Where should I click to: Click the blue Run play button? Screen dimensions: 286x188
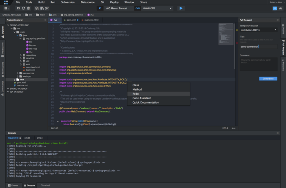click(x=181, y=8)
